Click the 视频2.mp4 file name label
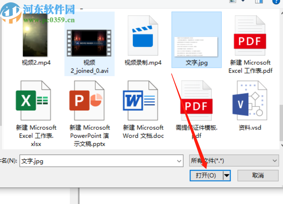Screen dimensions: 283x204 [36, 63]
